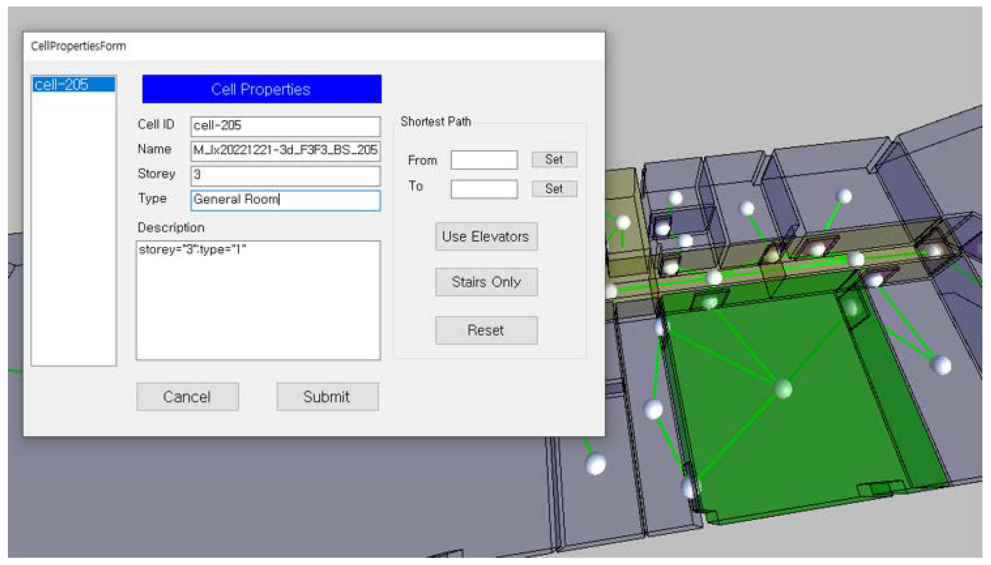Screen dimensions: 991x565
Task: Click Set button next to From field
Action: [554, 159]
